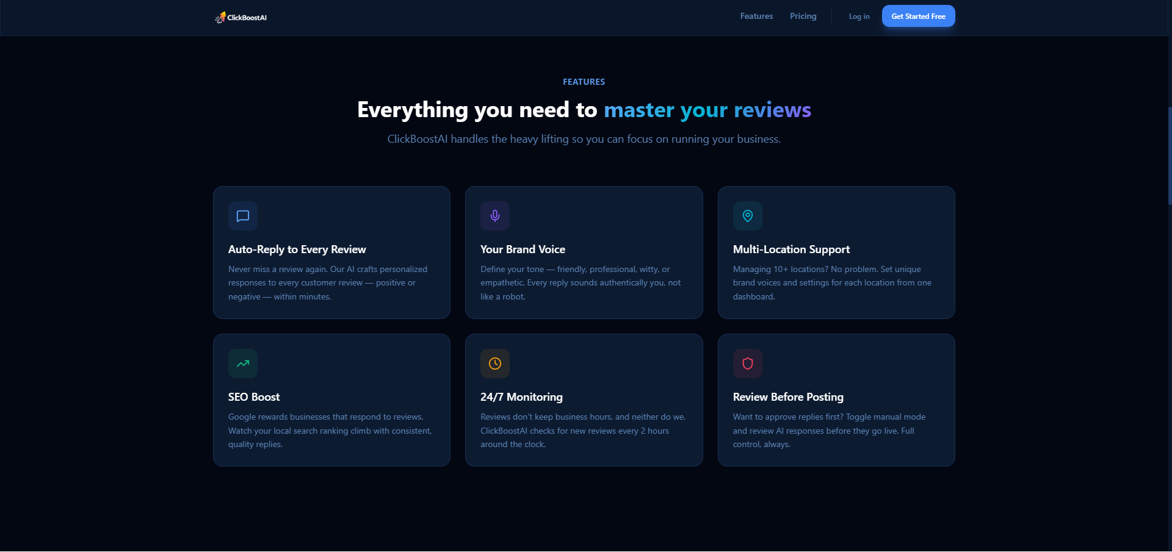
Task: Select the 24/7 Monitoring heading
Action: (521, 397)
